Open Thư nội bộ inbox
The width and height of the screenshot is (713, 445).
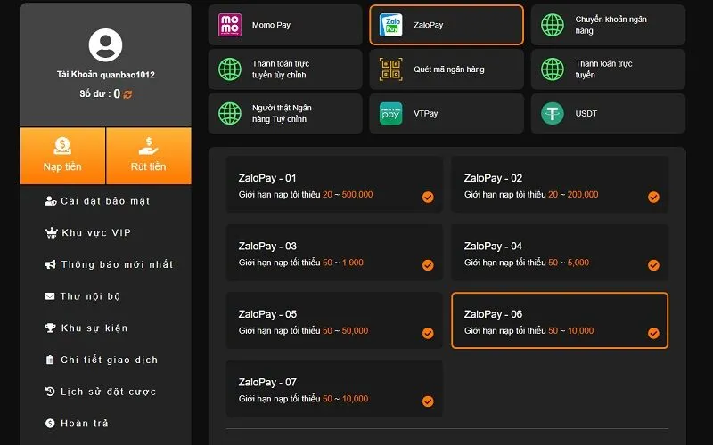90,296
